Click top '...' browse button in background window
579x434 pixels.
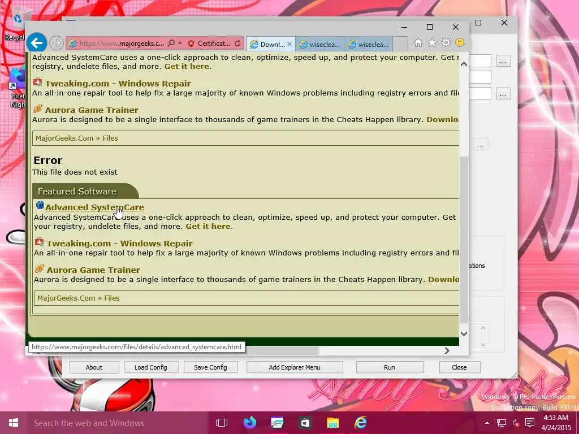tap(503, 61)
